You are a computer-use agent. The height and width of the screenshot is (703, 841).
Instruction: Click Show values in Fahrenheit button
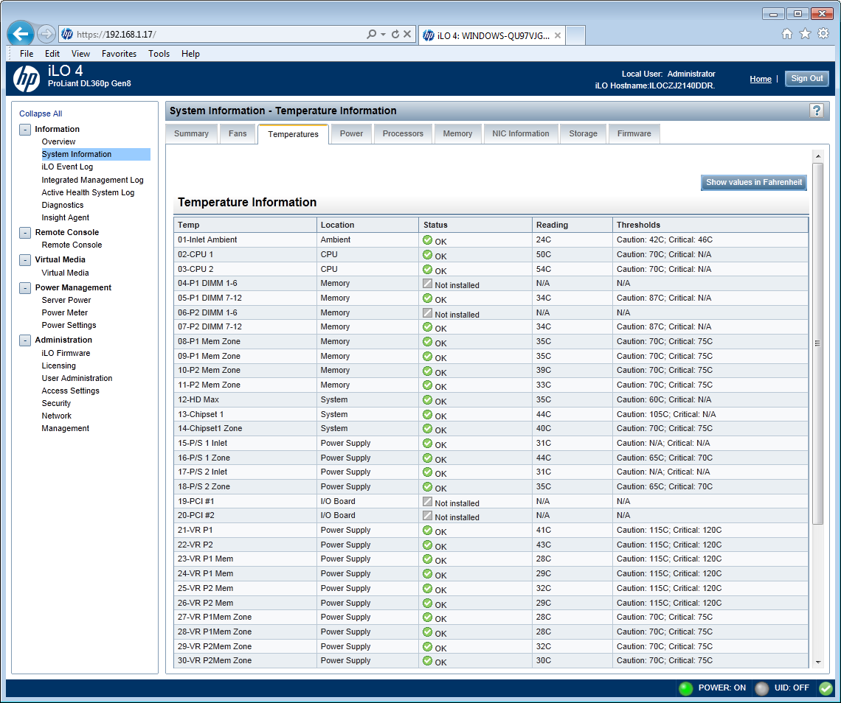tap(753, 183)
